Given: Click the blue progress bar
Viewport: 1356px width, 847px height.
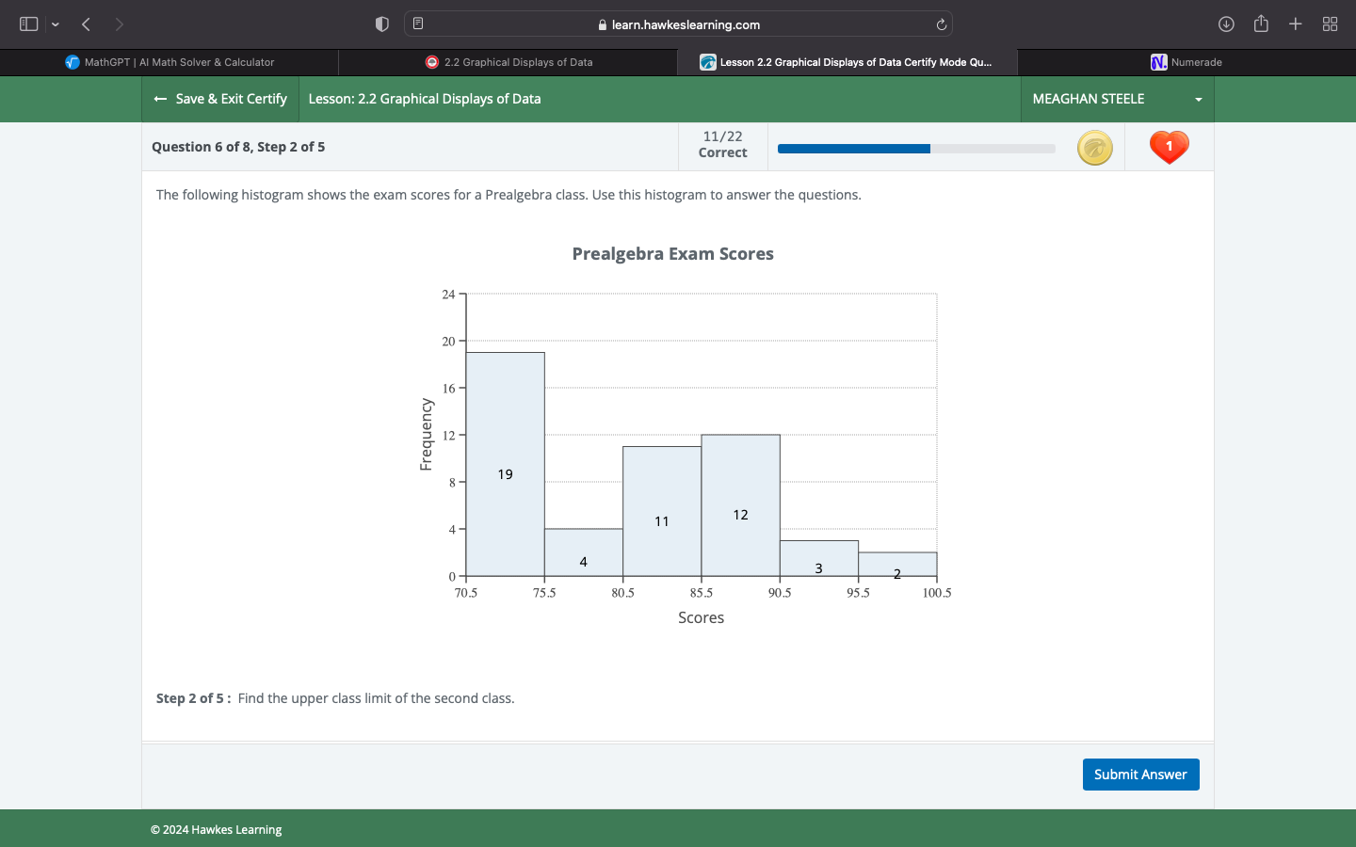Looking at the screenshot, I should (852, 148).
